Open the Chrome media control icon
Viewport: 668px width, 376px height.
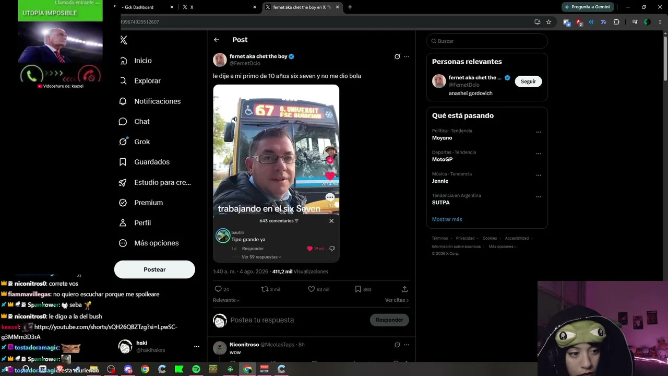(x=635, y=22)
